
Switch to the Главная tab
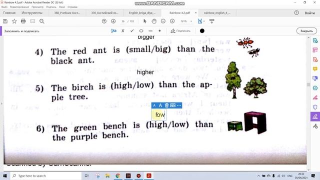(9, 13)
